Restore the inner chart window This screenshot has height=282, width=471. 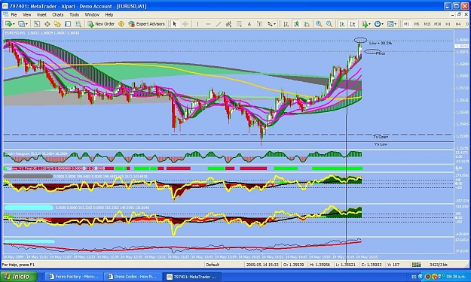coord(459,15)
